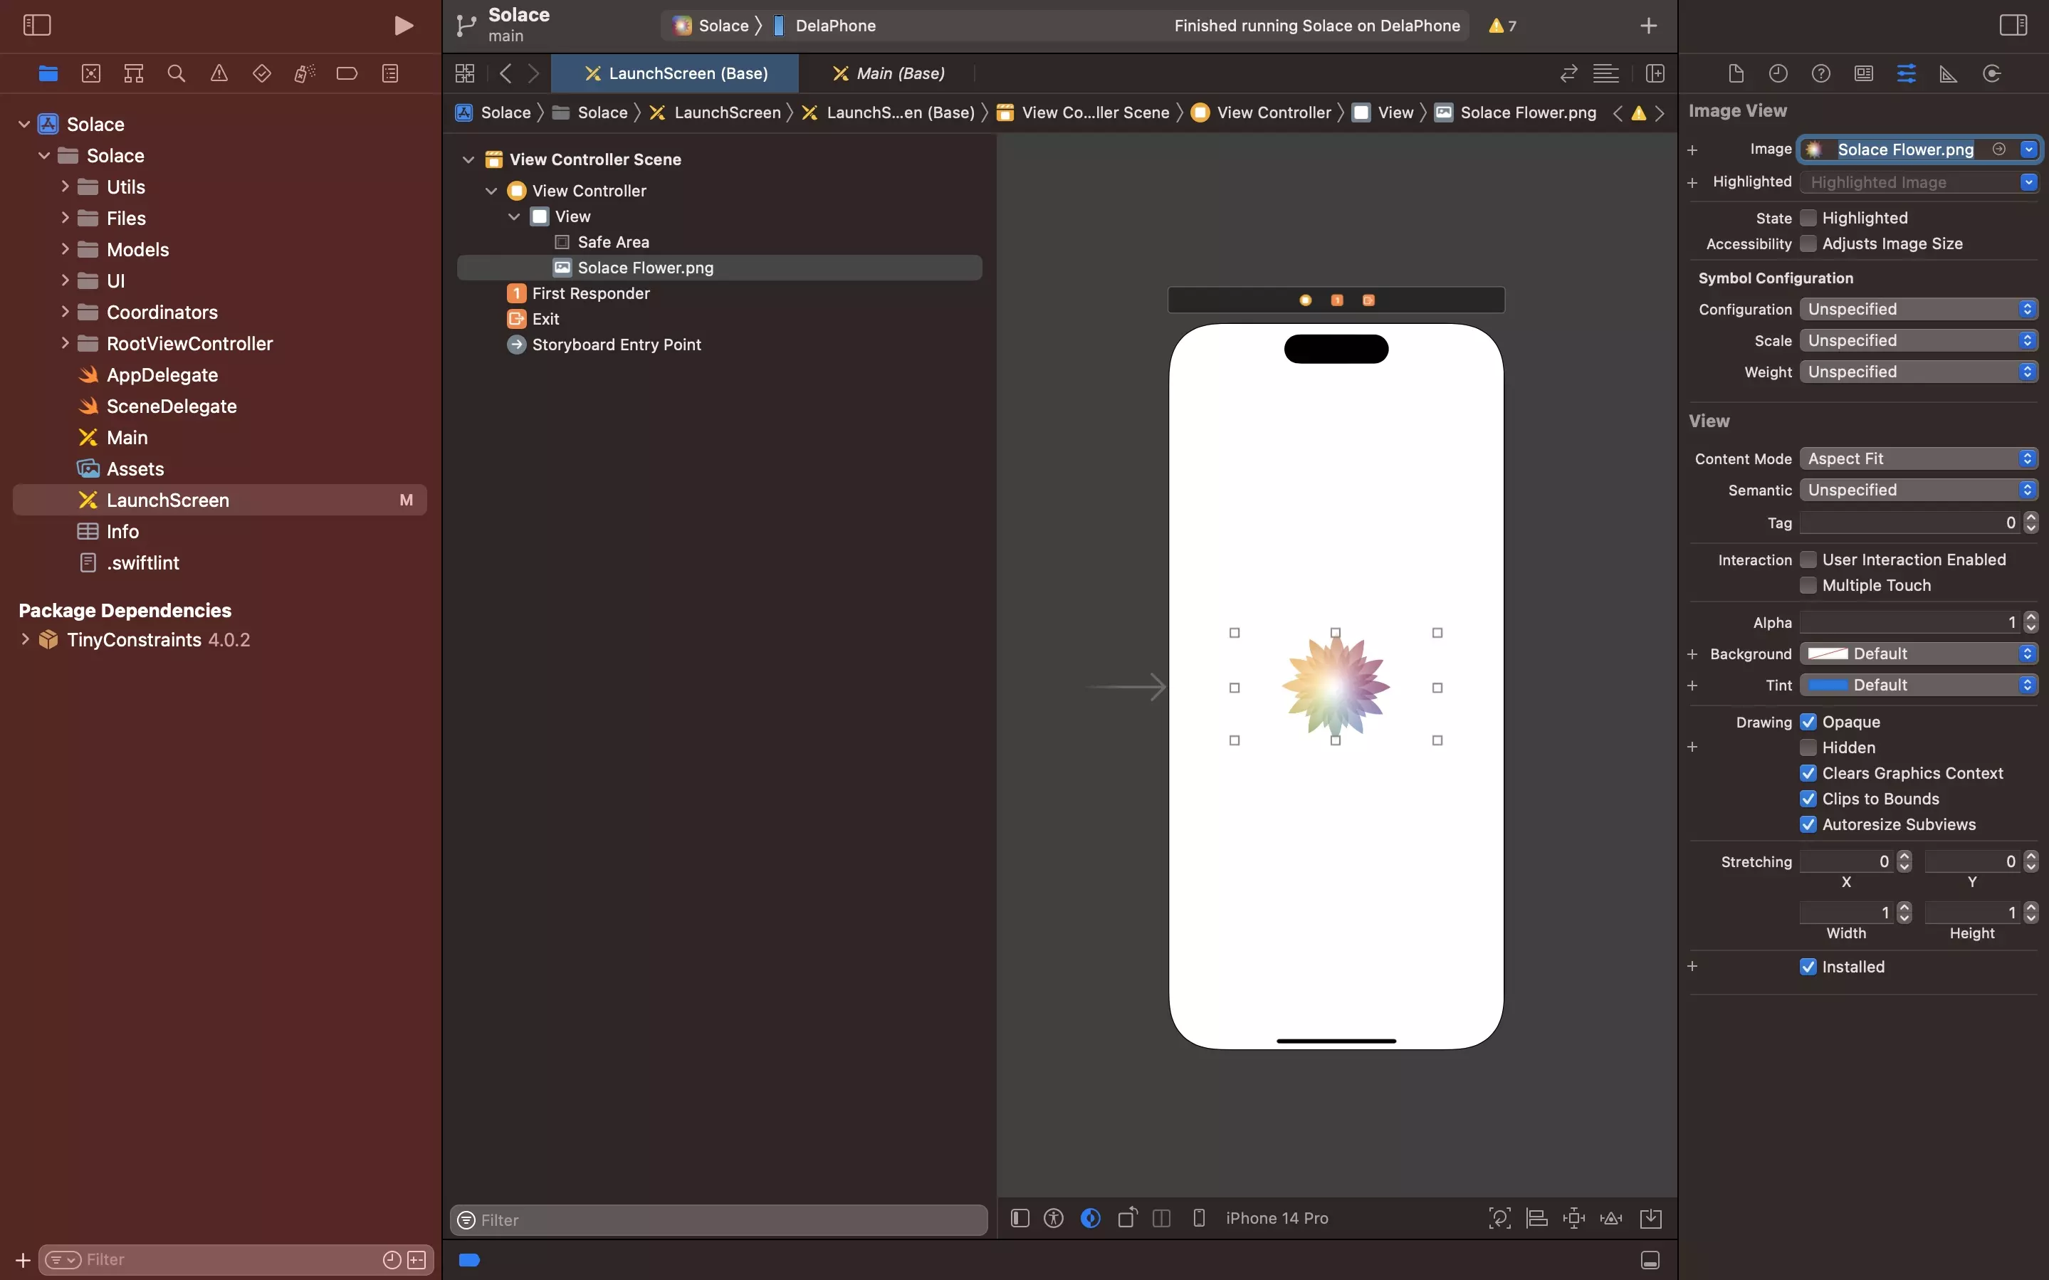Image resolution: width=2049 pixels, height=1280 pixels.
Task: Open the symbol Weight dropdown
Action: tap(1919, 372)
